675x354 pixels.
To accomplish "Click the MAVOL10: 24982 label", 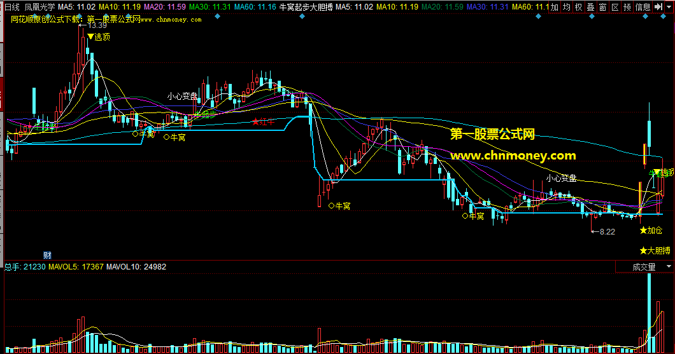I will coord(136,267).
